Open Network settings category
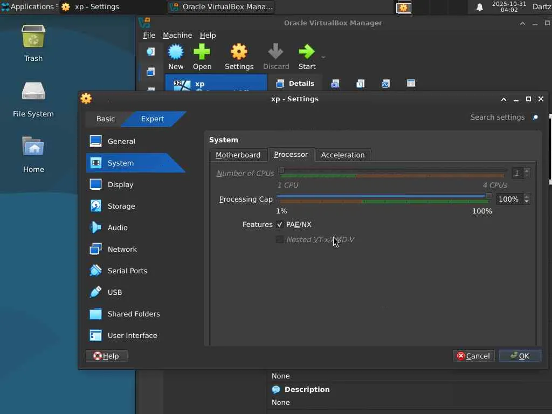Viewport: 552px width, 414px height. tap(135, 249)
